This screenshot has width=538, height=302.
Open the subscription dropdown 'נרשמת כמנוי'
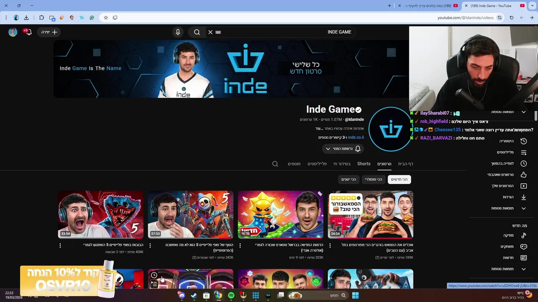click(343, 148)
